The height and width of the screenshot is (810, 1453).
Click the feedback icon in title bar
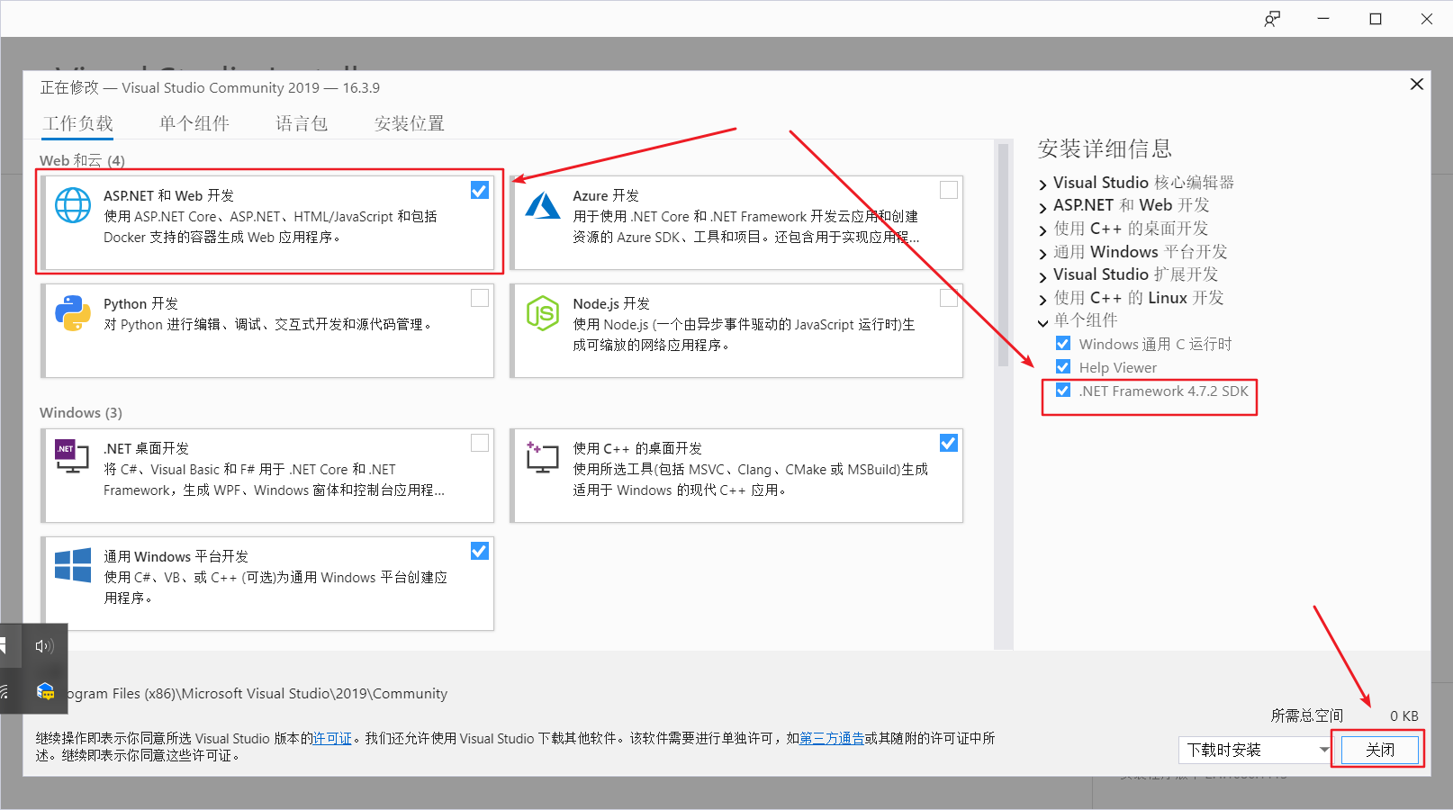[x=1272, y=19]
